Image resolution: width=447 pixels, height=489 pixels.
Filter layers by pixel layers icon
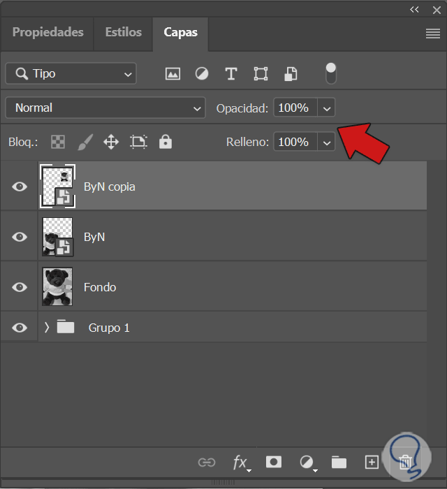(173, 74)
